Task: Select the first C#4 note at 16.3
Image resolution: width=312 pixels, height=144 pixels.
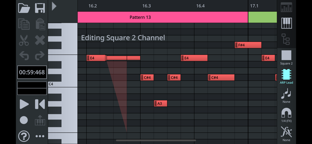Action: tap(147, 77)
